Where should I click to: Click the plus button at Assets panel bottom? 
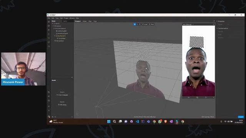(x=72, y=117)
